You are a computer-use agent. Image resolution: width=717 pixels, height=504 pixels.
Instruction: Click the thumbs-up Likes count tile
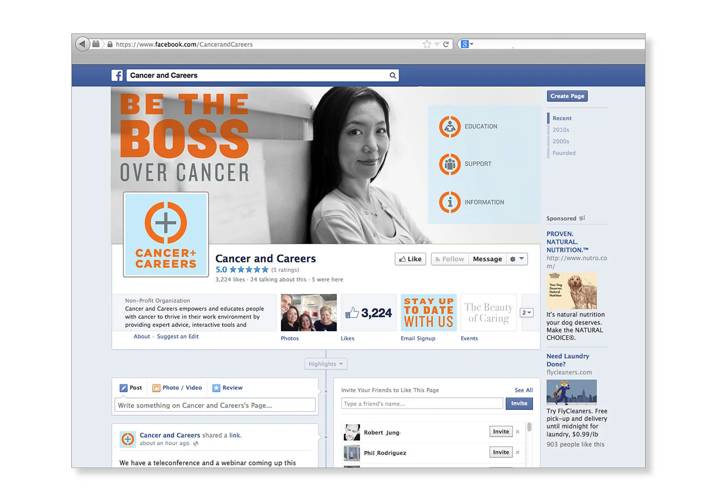pos(369,313)
